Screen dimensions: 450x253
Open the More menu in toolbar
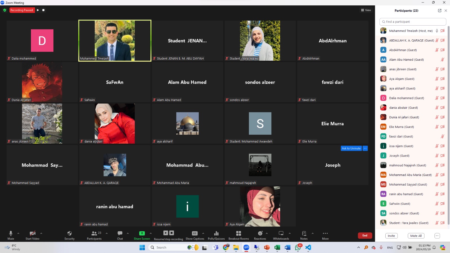(325, 233)
